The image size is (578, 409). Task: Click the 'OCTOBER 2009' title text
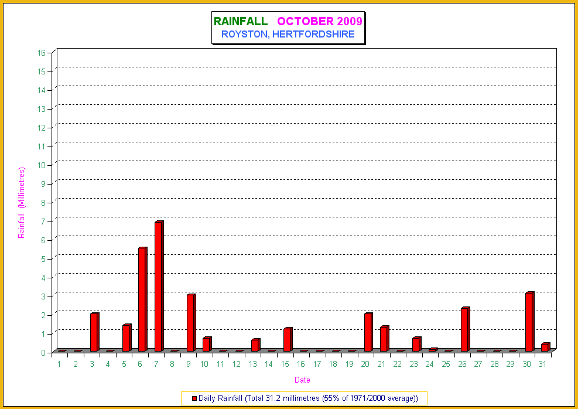click(x=320, y=21)
